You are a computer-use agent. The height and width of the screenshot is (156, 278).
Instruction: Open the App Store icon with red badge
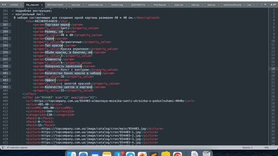click(x=119, y=154)
